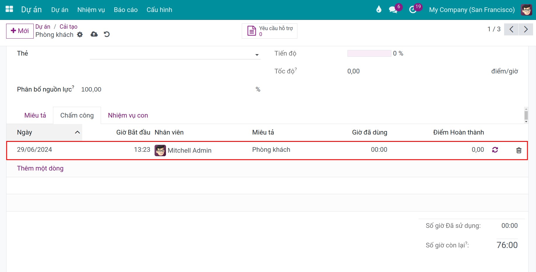The height and width of the screenshot is (272, 536).
Task: Click the 00:00 hours spent cell in row
Action: click(379, 149)
